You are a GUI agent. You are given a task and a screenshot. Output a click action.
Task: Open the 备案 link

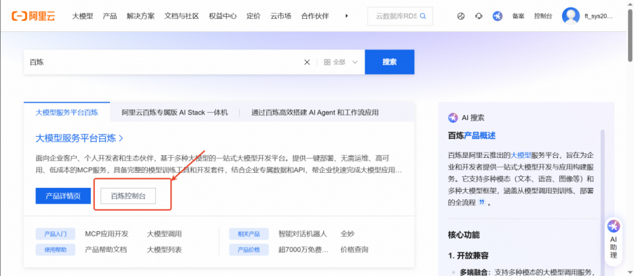pyautogui.click(x=518, y=16)
